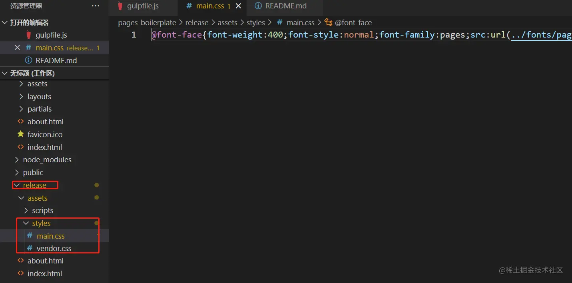Click the symbol icon before @font-face breadcrumb
Image resolution: width=572 pixels, height=283 pixels.
[329, 22]
